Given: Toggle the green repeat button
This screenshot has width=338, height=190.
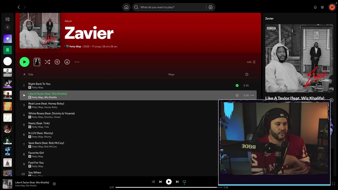Looking at the screenshot, I should (x=184, y=182).
